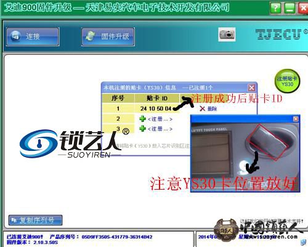
Task: Click the product serial number 05D9FF3505-431779-36314B42
Action: tap(117, 237)
